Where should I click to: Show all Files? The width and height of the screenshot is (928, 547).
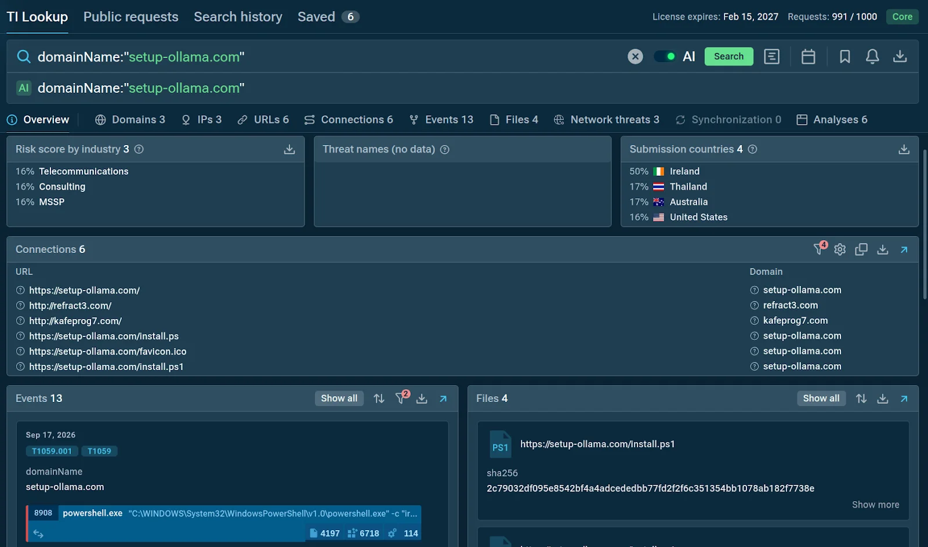pyautogui.click(x=821, y=399)
